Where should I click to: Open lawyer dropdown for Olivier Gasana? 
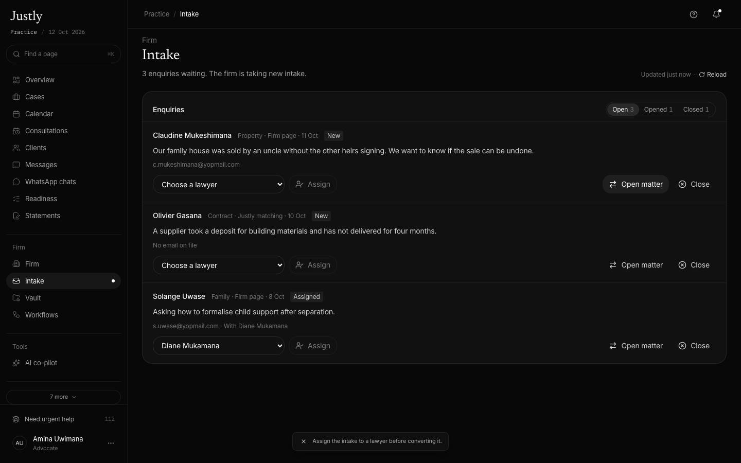tap(219, 265)
